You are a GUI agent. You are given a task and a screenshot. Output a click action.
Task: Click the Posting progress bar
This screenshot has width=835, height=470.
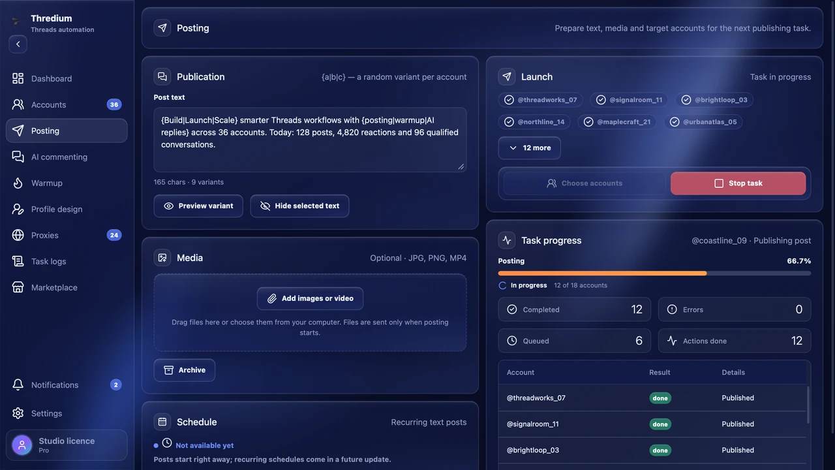tap(654, 274)
